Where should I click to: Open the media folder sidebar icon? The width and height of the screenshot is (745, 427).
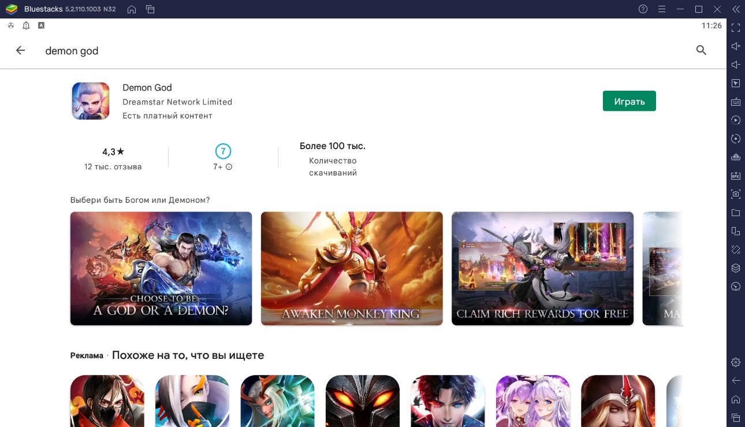click(735, 213)
